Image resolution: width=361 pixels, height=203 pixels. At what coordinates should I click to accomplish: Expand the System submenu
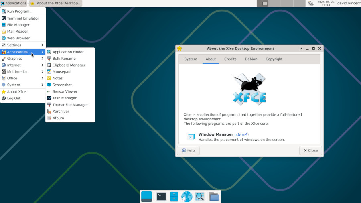coord(23,85)
